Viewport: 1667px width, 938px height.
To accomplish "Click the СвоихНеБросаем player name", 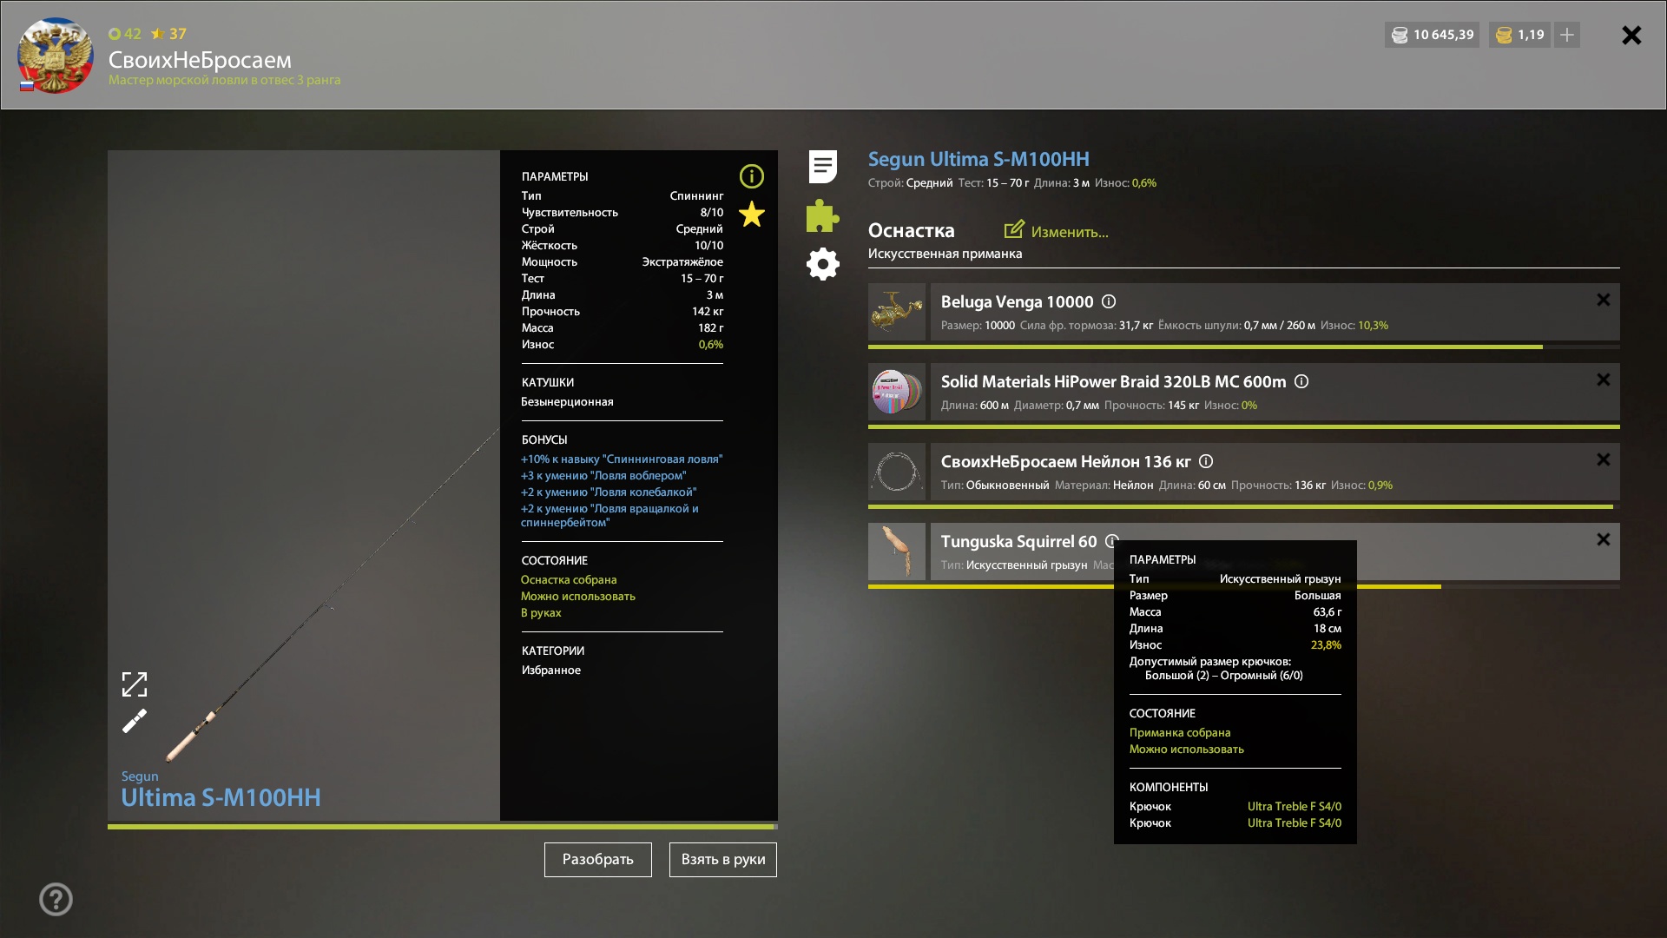I will [200, 60].
